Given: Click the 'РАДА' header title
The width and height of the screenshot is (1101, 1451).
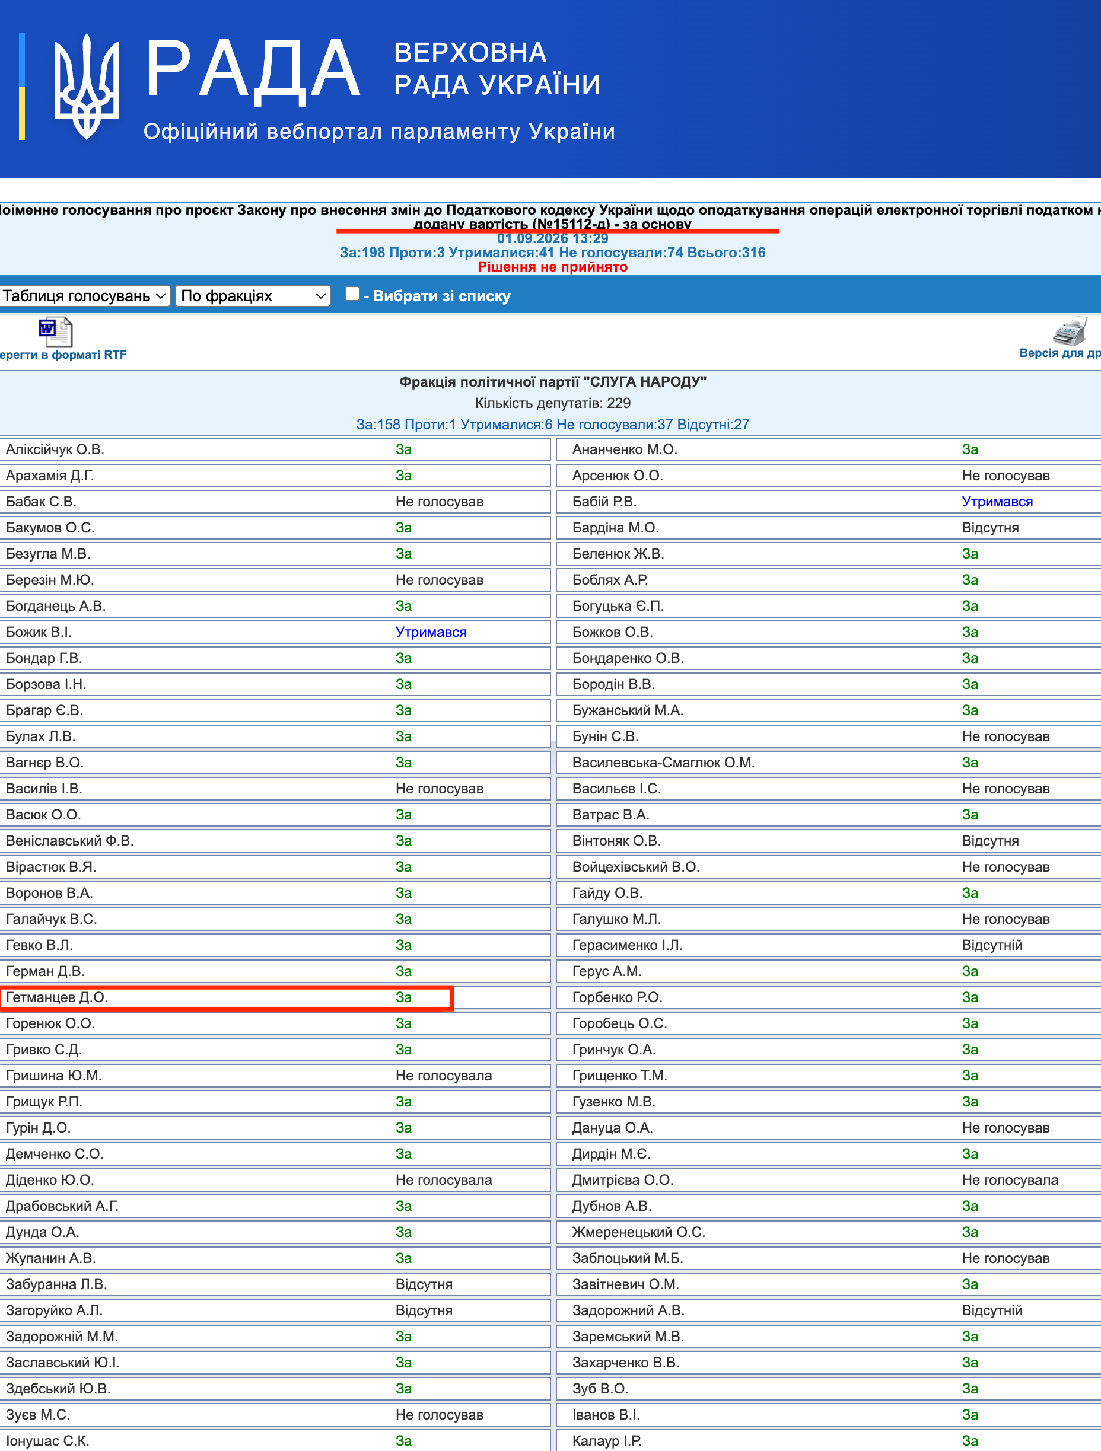Looking at the screenshot, I should [253, 69].
